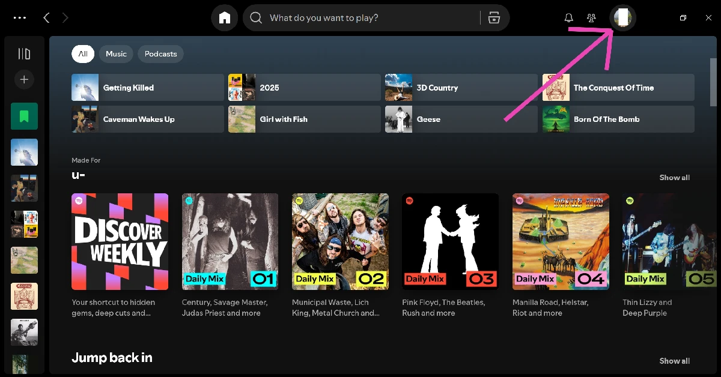
Task: Click the plus button to create playlist
Action: pyautogui.click(x=24, y=79)
